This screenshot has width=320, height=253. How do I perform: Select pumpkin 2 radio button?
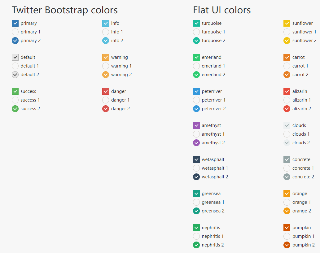pos(287,245)
